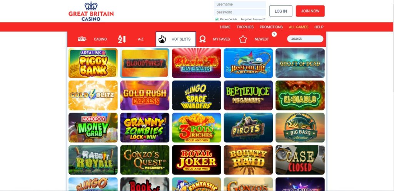The image size is (394, 191).
Task: Open the Big Bass Adventure thumbnail
Action: [300, 128]
